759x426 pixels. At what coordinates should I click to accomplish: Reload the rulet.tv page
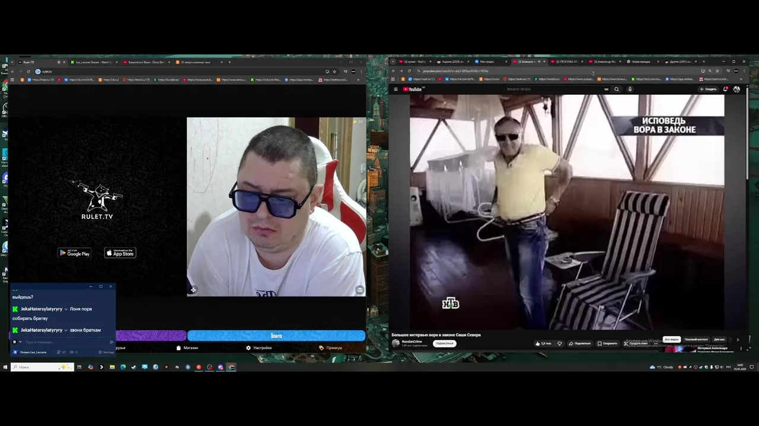28,72
